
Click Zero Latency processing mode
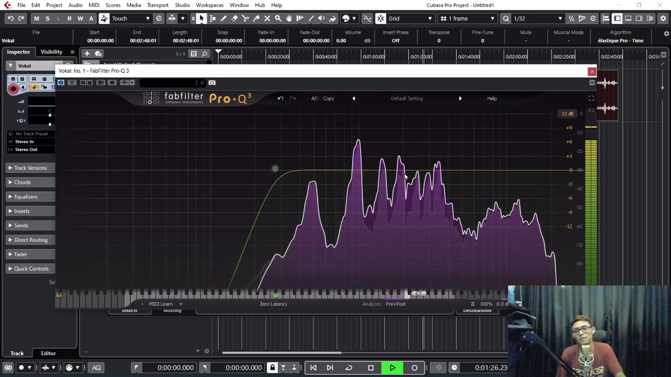tap(274, 304)
